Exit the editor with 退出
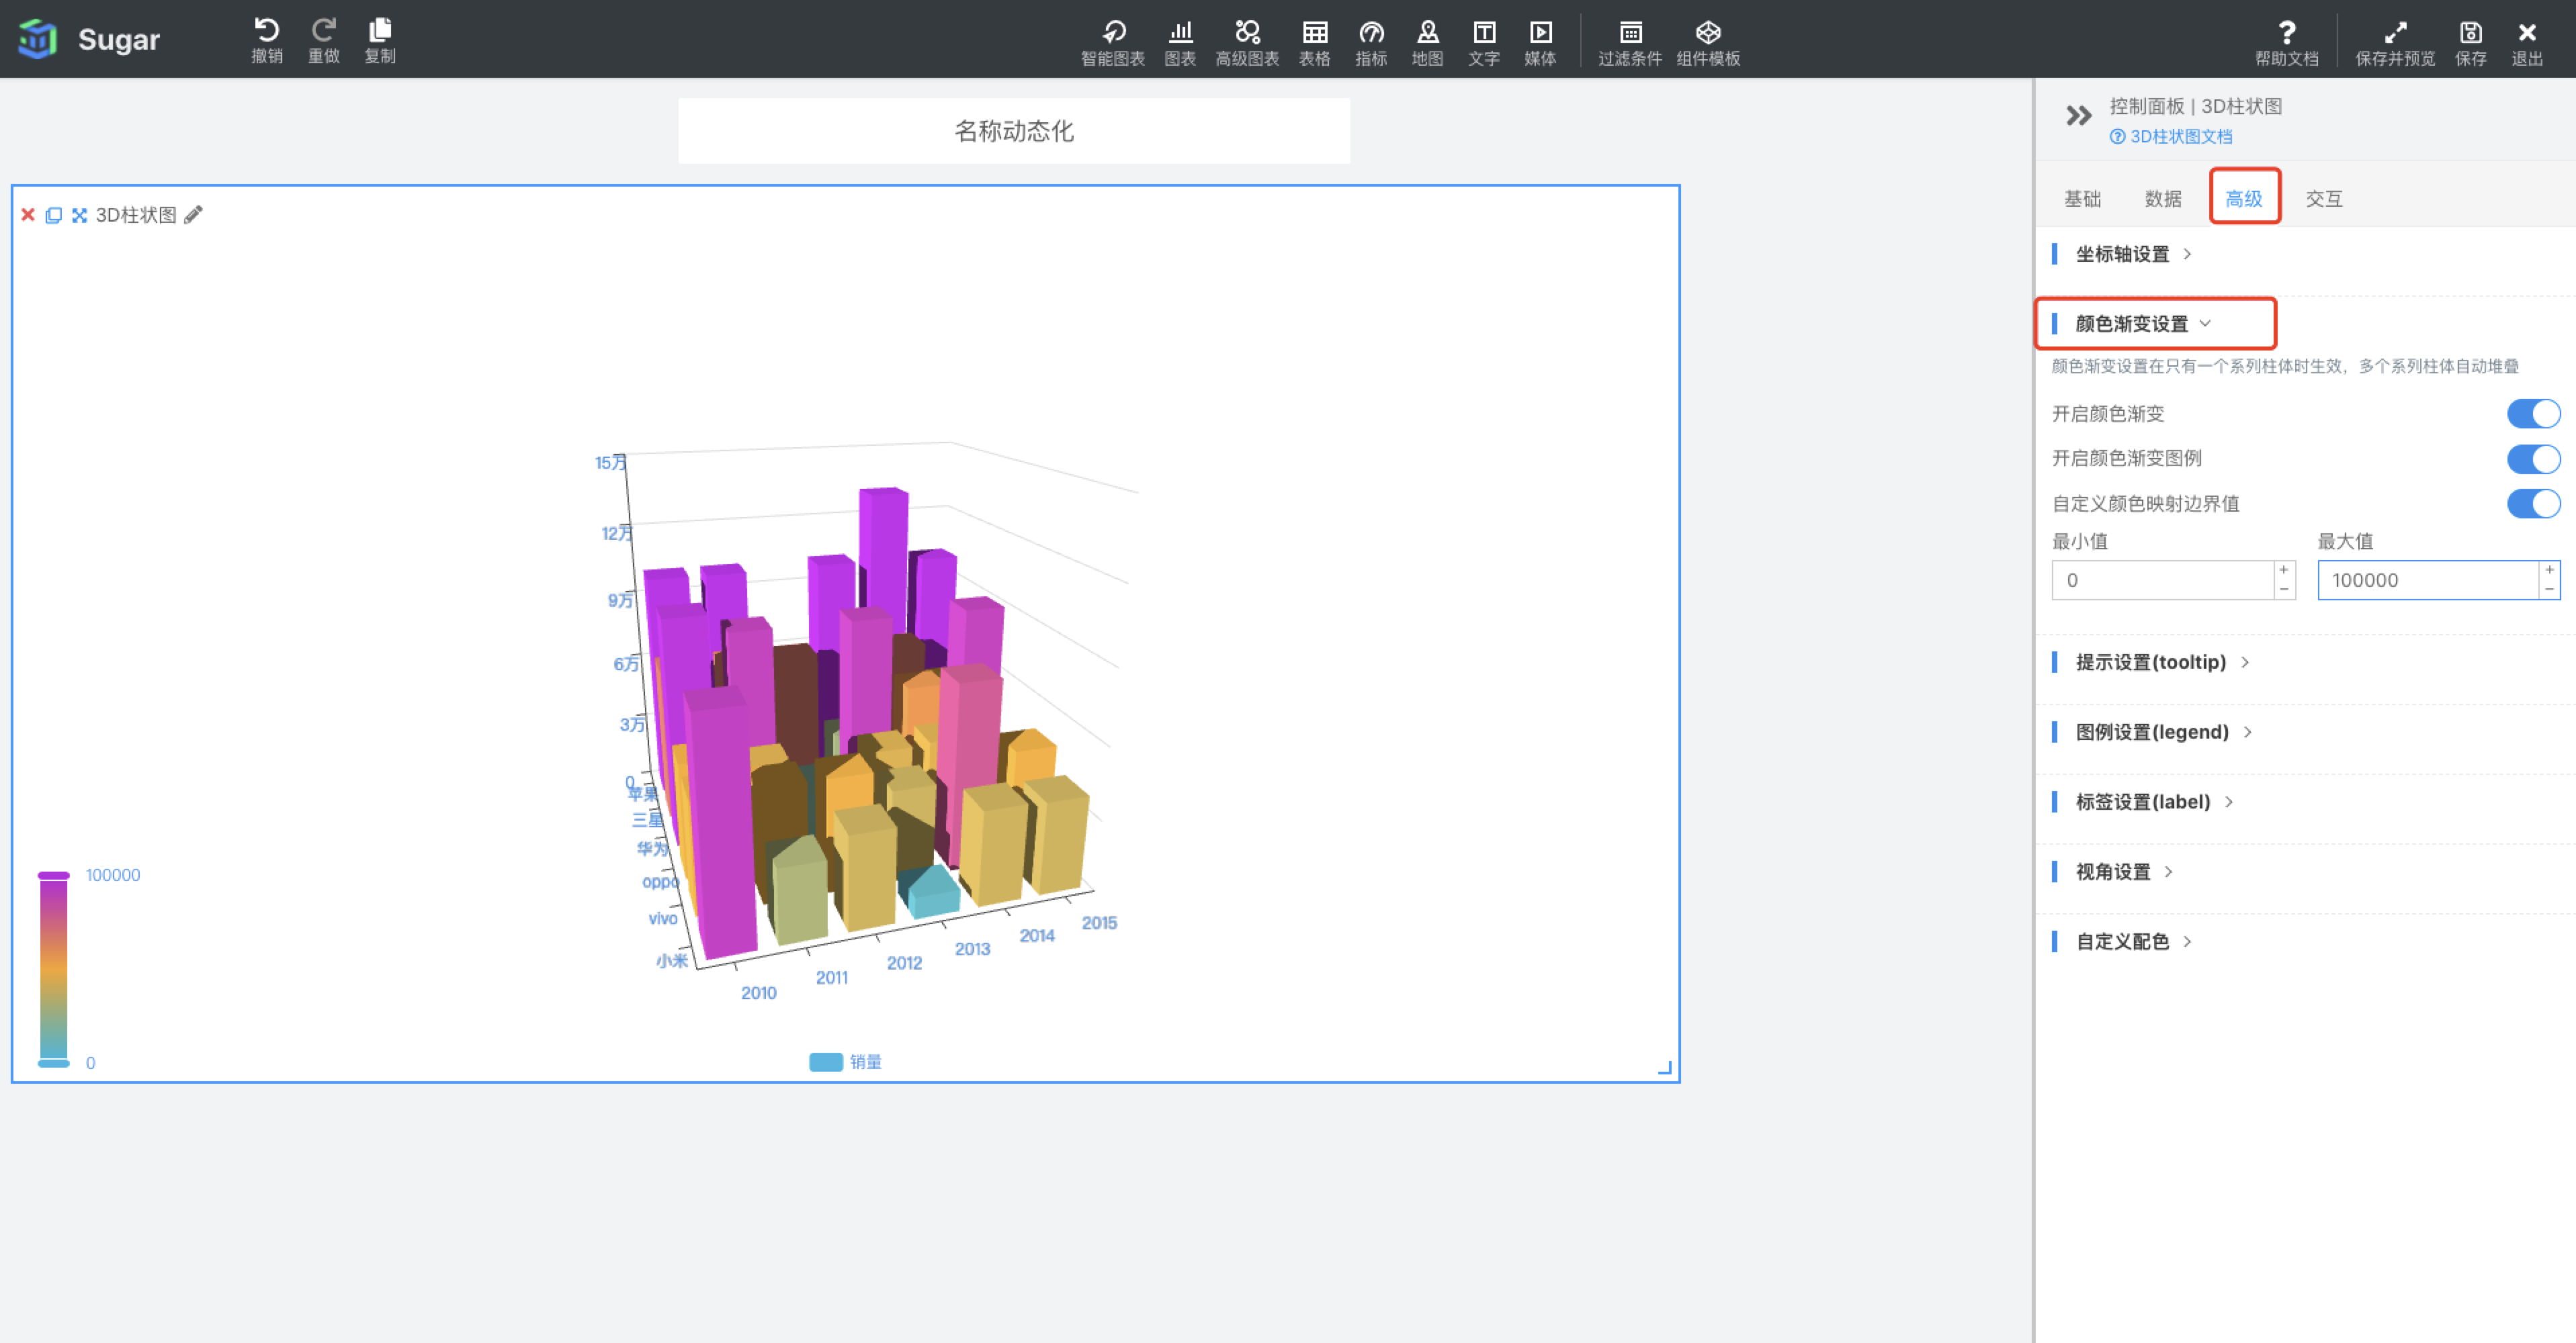Image resolution: width=2576 pixels, height=1343 pixels. [2527, 43]
